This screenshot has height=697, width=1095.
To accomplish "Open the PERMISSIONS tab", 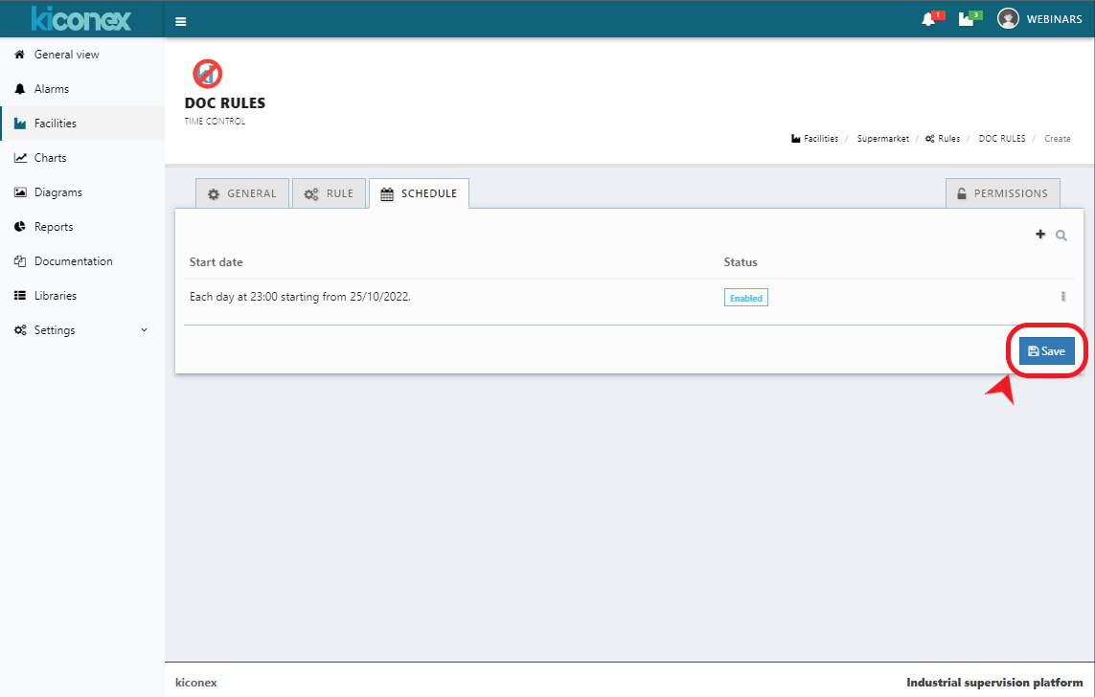I will (x=1002, y=193).
